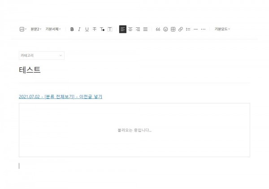Image resolution: width=269 pixels, height=189 pixels.
Task: Apply strikethrough to text
Action: pos(95,29)
